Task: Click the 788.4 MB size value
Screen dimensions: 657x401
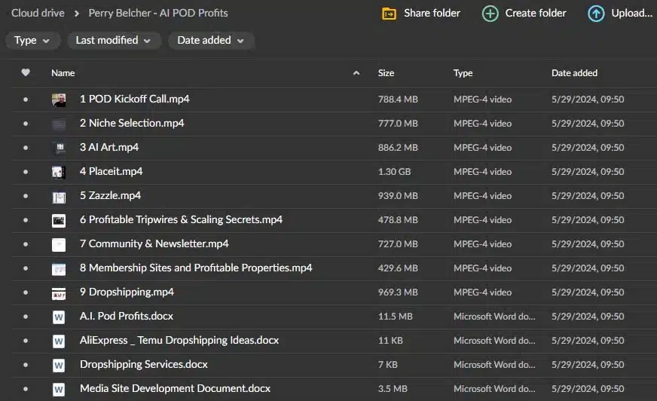Action: point(398,99)
